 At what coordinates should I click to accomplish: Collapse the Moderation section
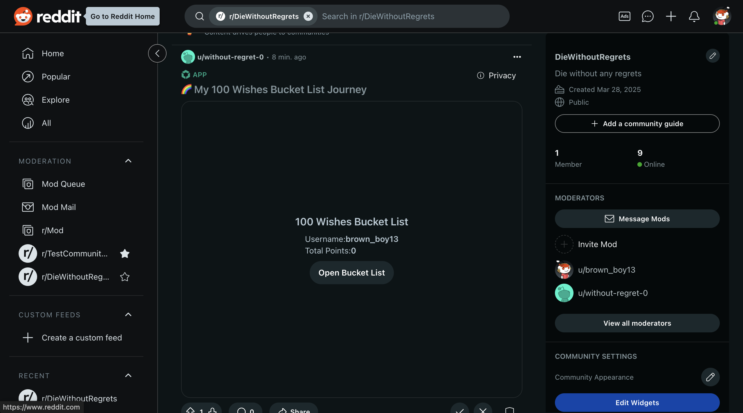[x=128, y=161]
